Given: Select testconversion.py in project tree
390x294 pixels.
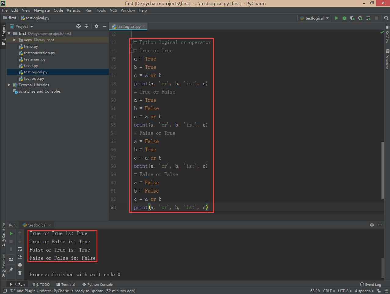Looking at the screenshot, I should pyautogui.click(x=39, y=53).
